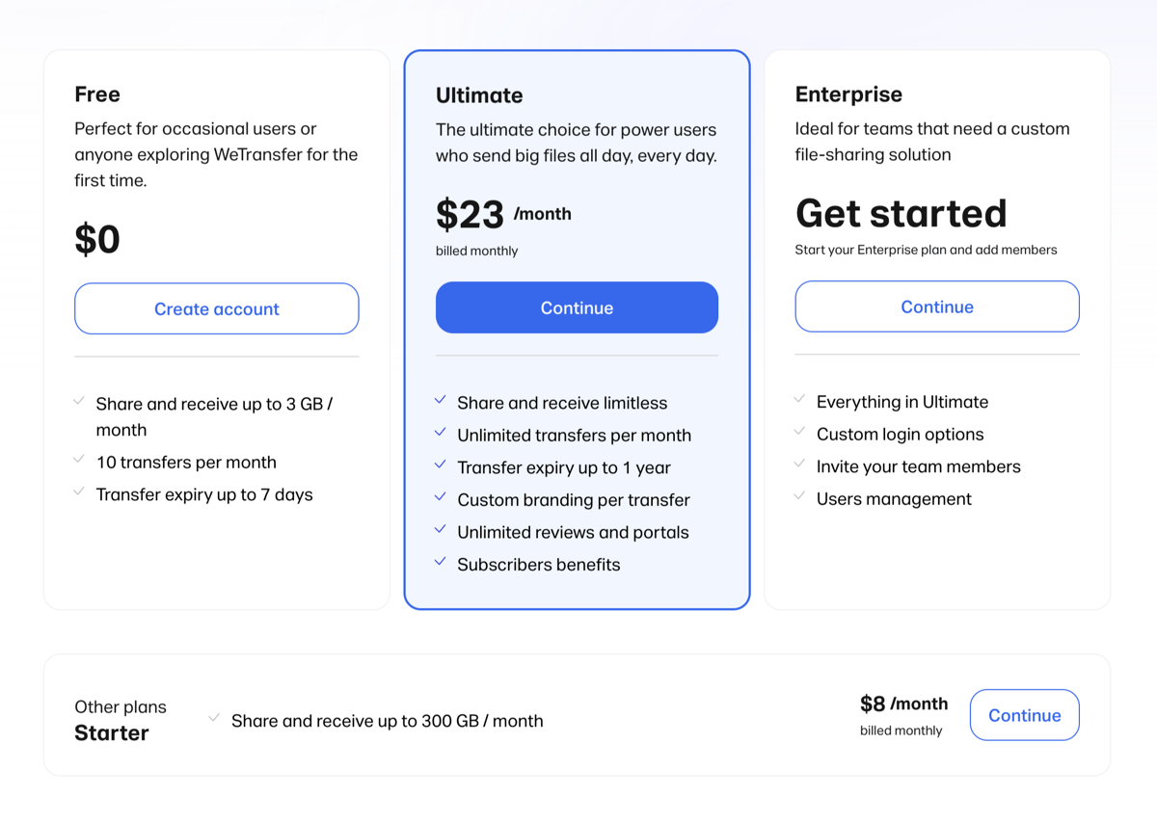This screenshot has width=1157, height=823.
Task: Click Continue on the Ultimate plan
Action: coord(577,307)
